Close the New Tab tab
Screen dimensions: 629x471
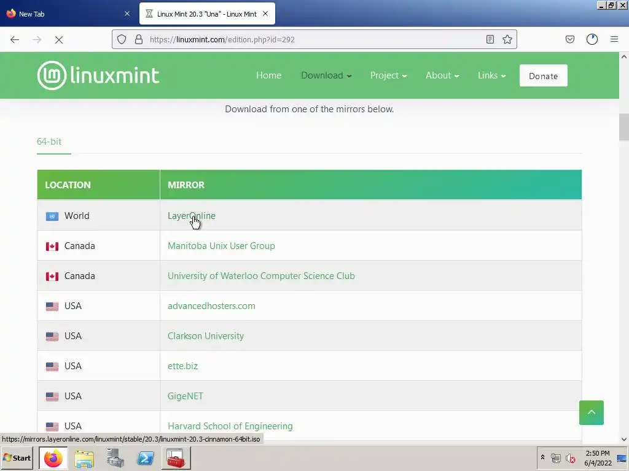(x=127, y=13)
